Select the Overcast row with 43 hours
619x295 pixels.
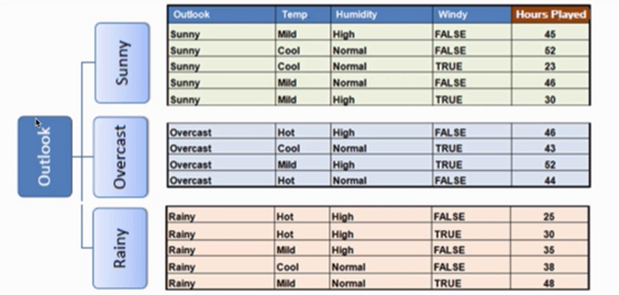(x=190, y=148)
